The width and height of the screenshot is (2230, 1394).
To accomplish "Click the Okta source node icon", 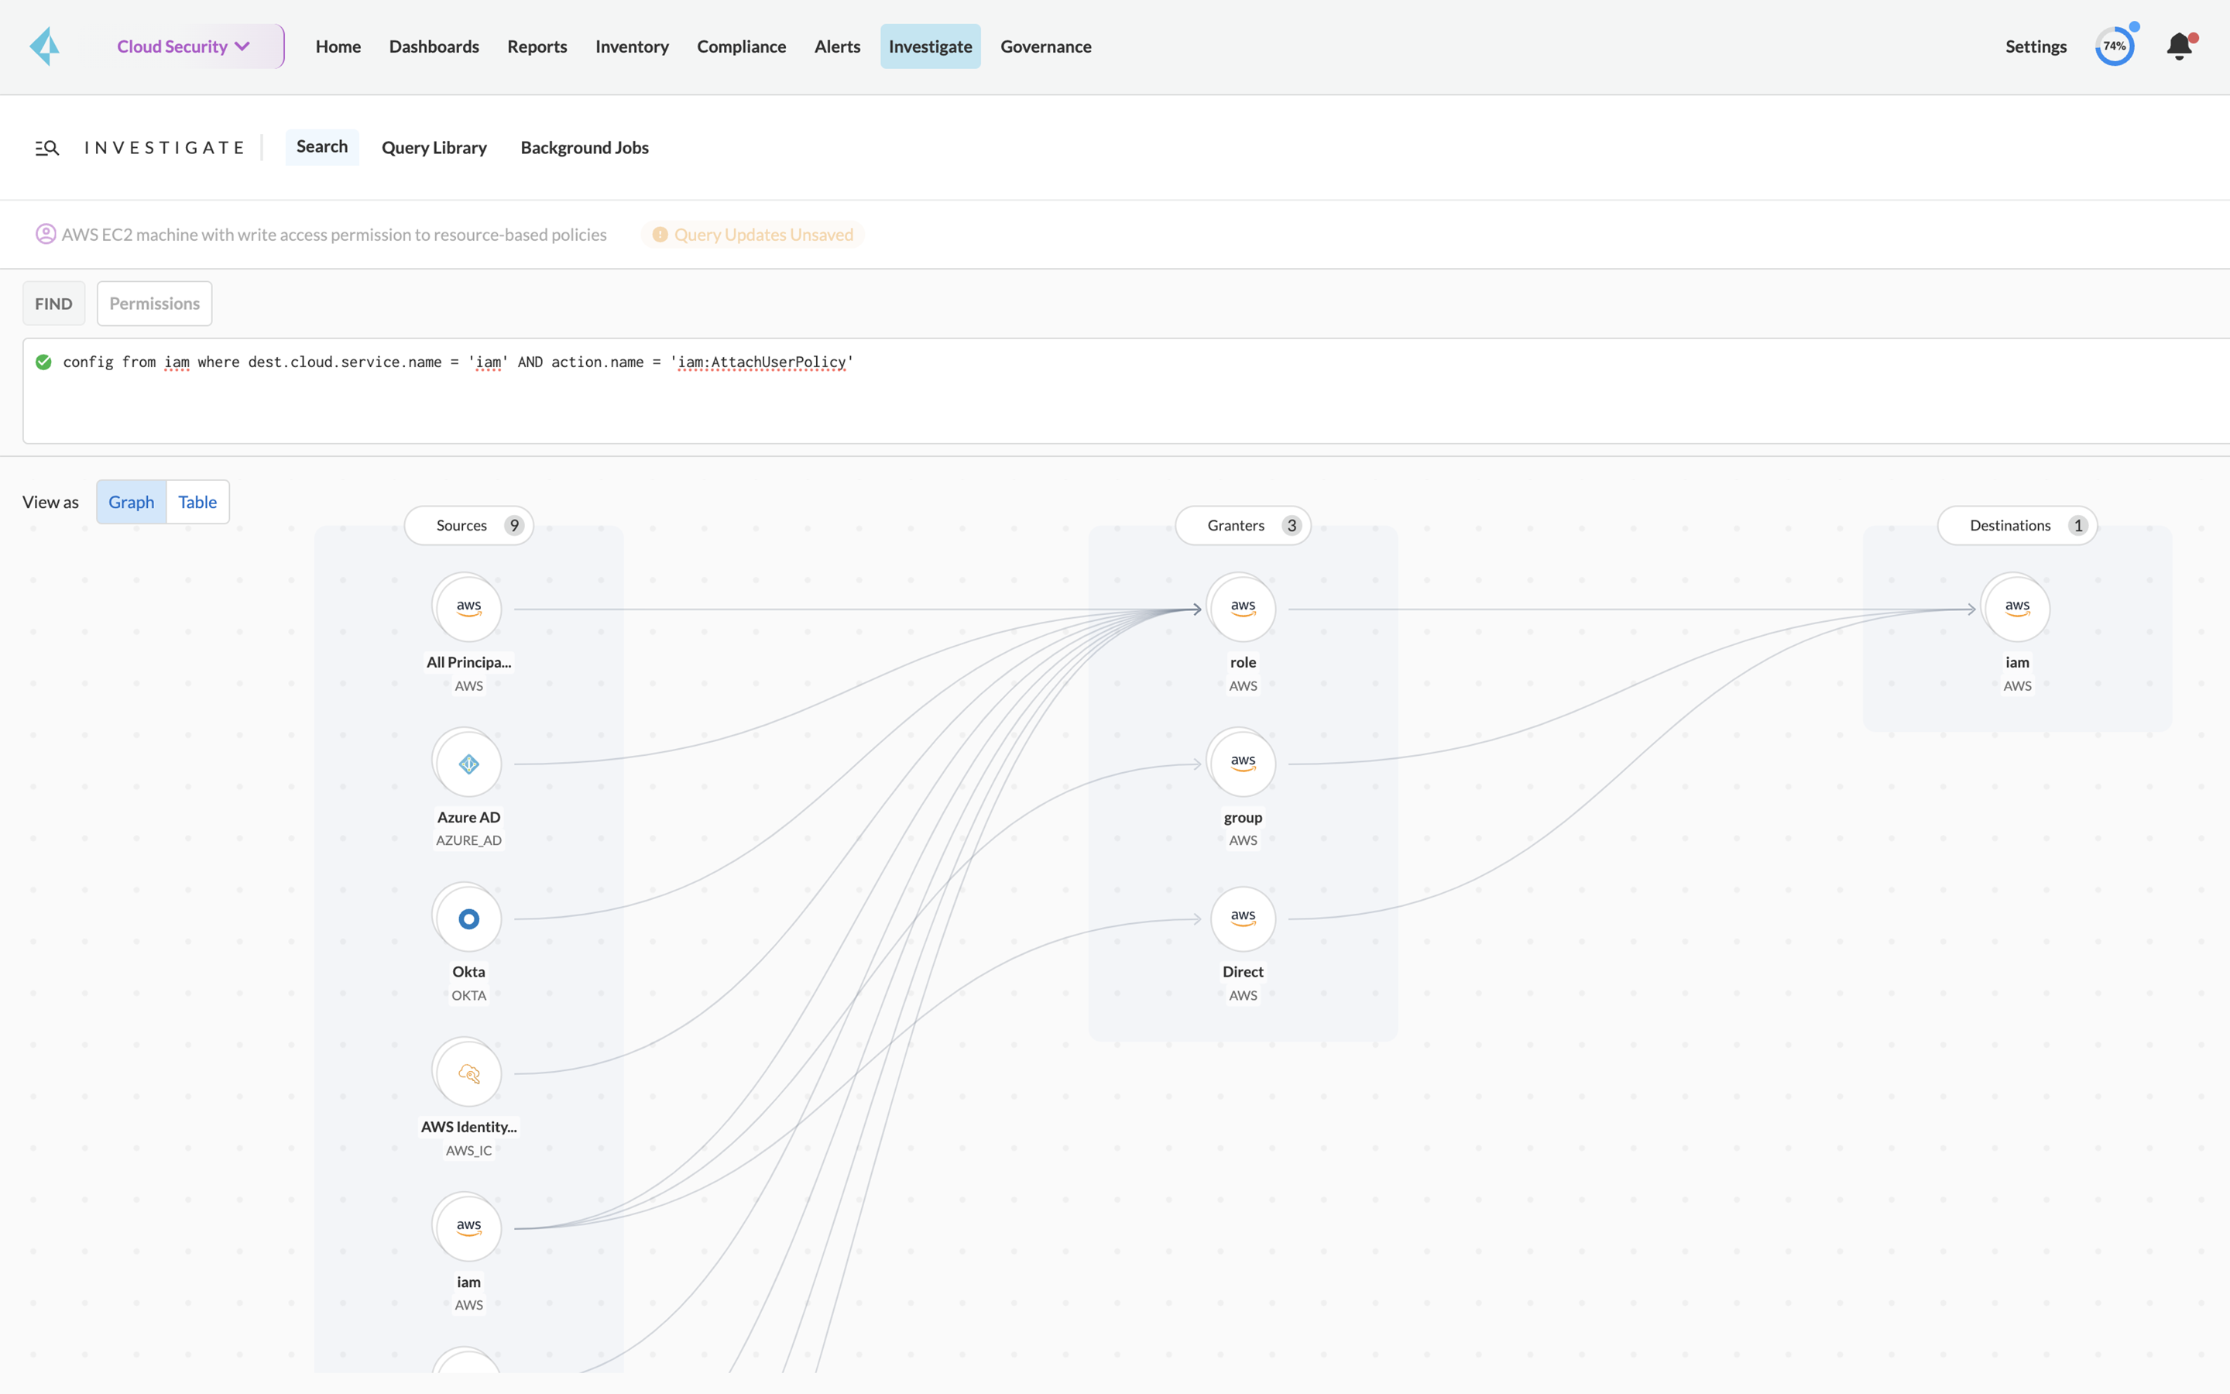I will [467, 917].
